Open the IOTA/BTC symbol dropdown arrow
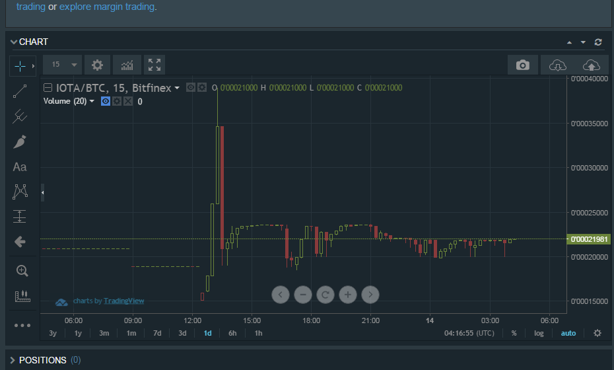This screenshot has width=614, height=370. click(177, 88)
